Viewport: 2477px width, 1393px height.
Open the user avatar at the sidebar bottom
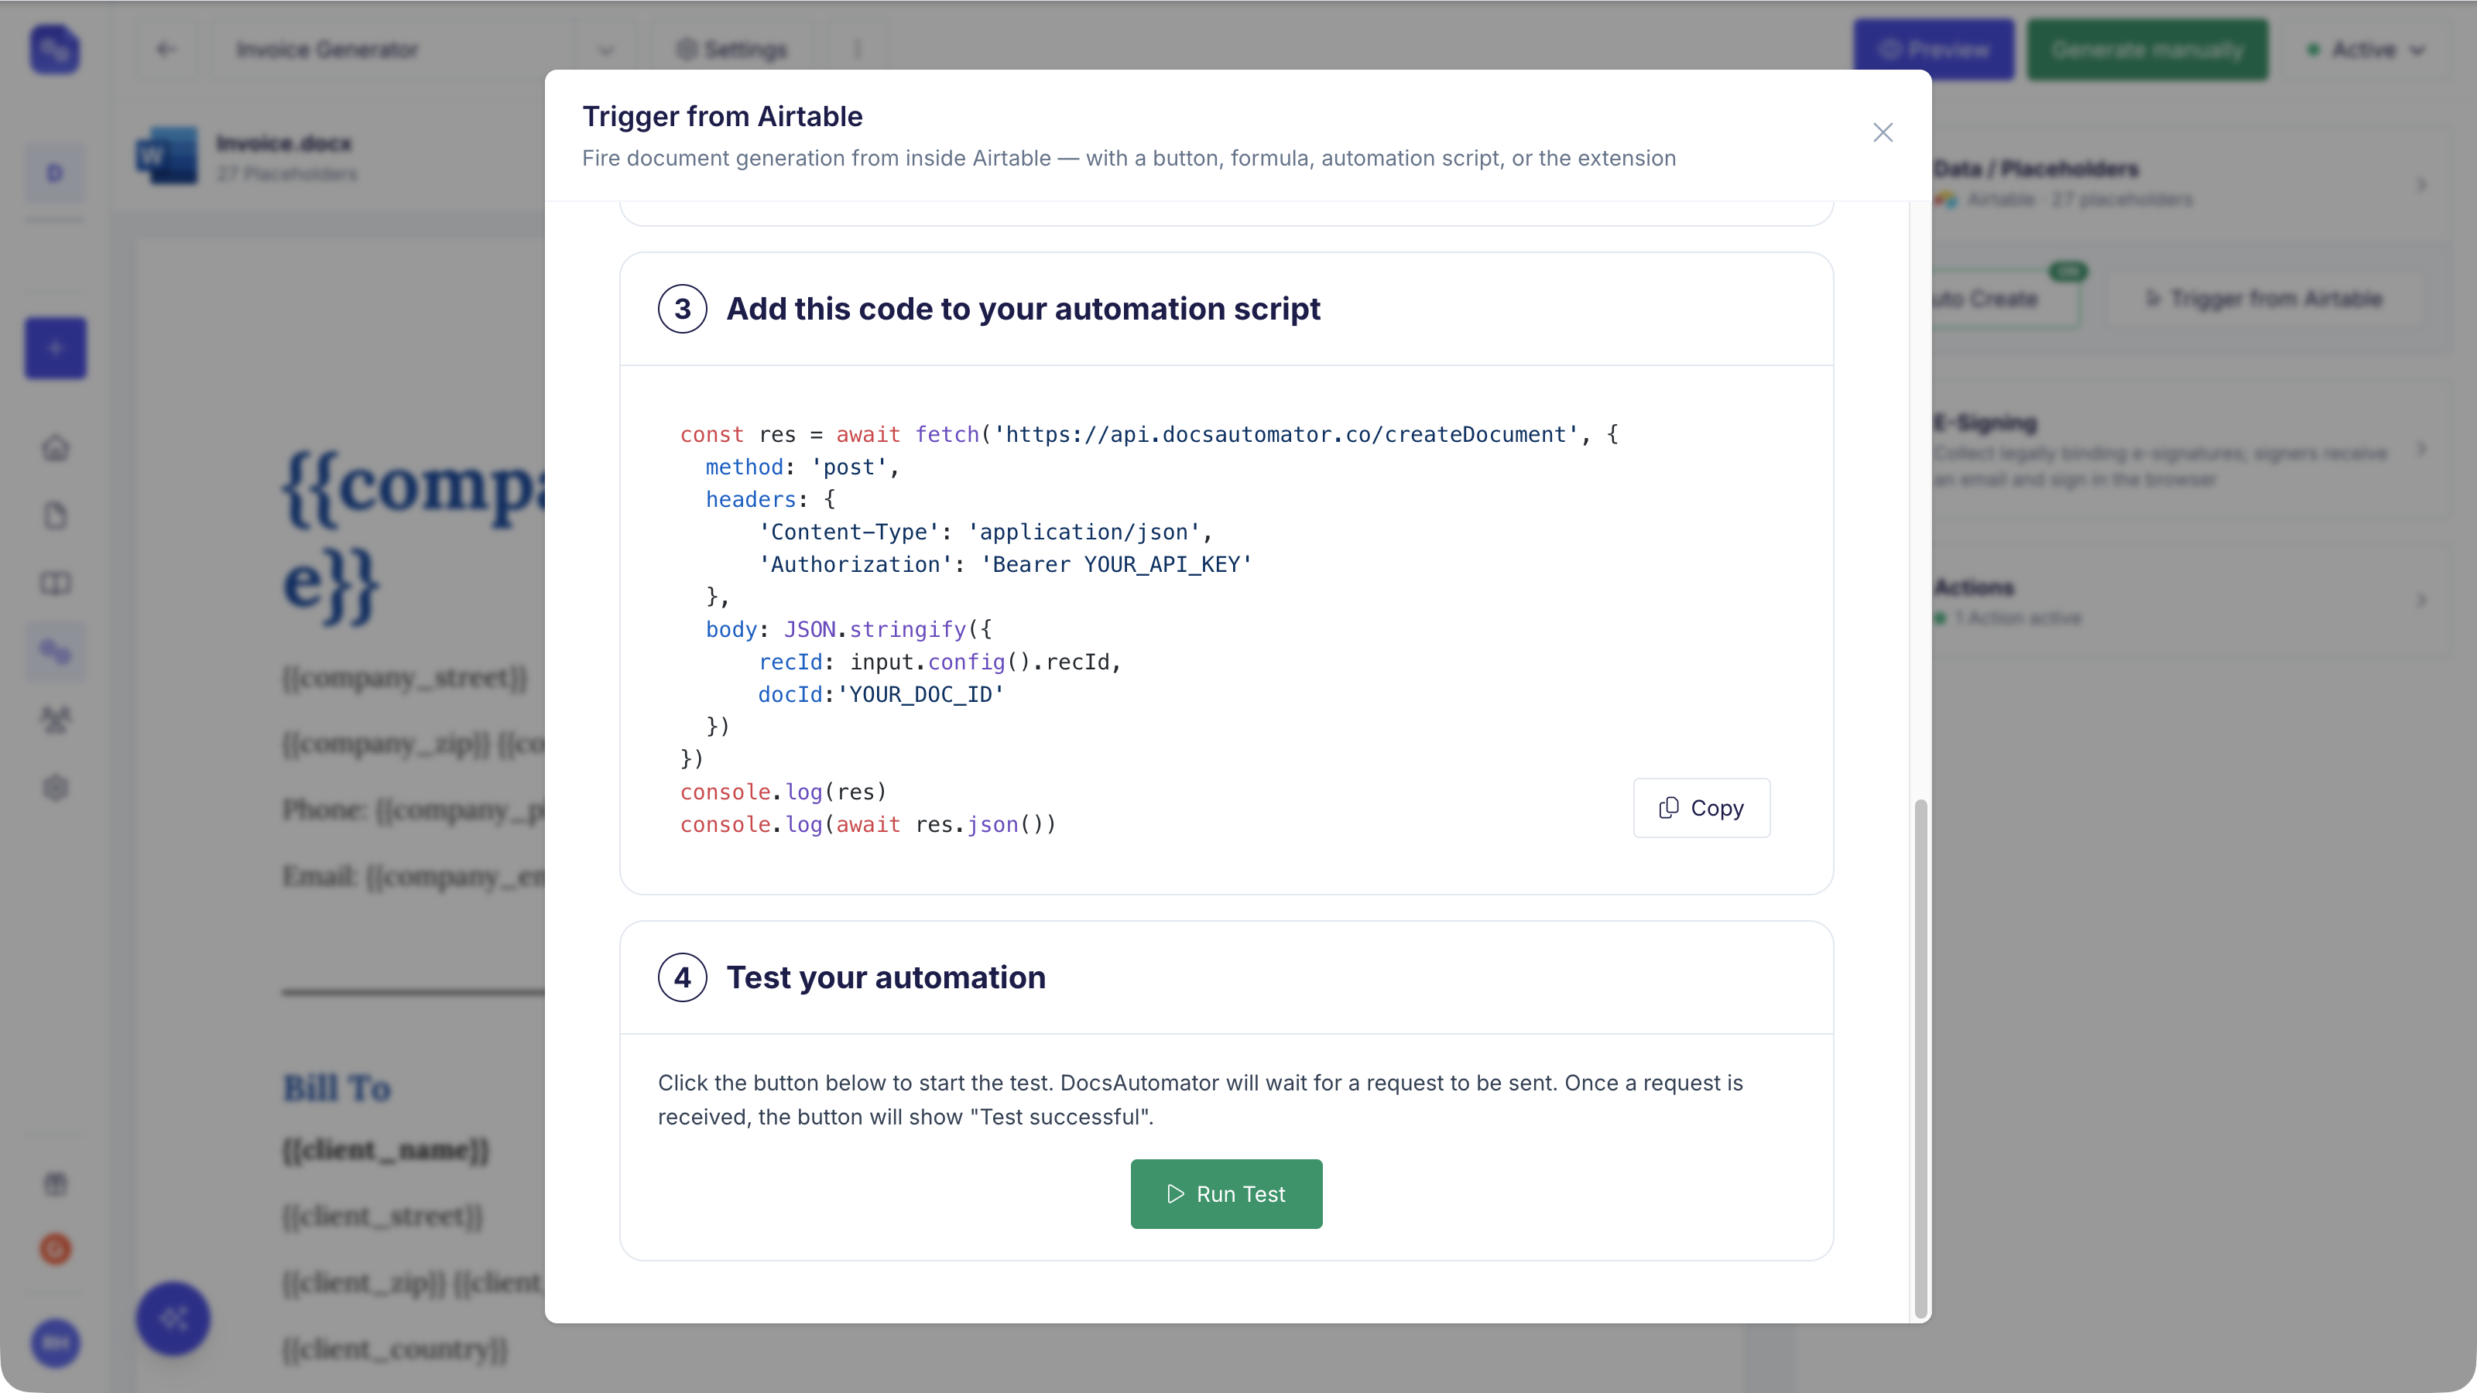[x=55, y=1343]
